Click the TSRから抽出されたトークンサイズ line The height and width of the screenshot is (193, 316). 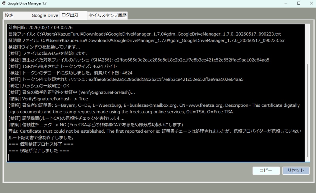click(x=63, y=66)
